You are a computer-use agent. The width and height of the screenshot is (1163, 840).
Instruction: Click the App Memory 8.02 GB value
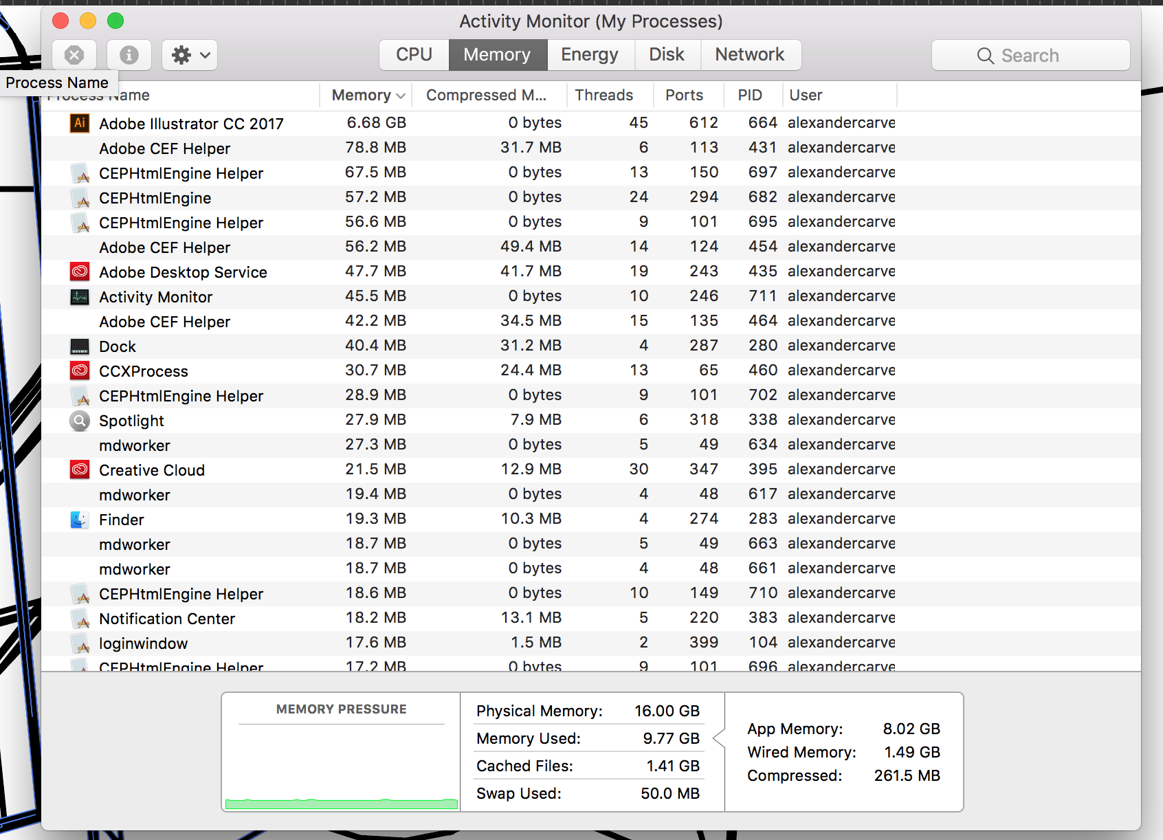(x=911, y=729)
